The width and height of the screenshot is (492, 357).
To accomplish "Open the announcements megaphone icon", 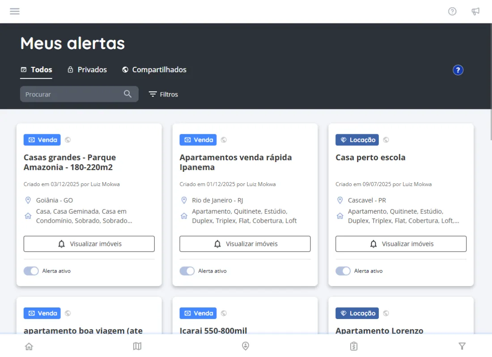I will [475, 12].
